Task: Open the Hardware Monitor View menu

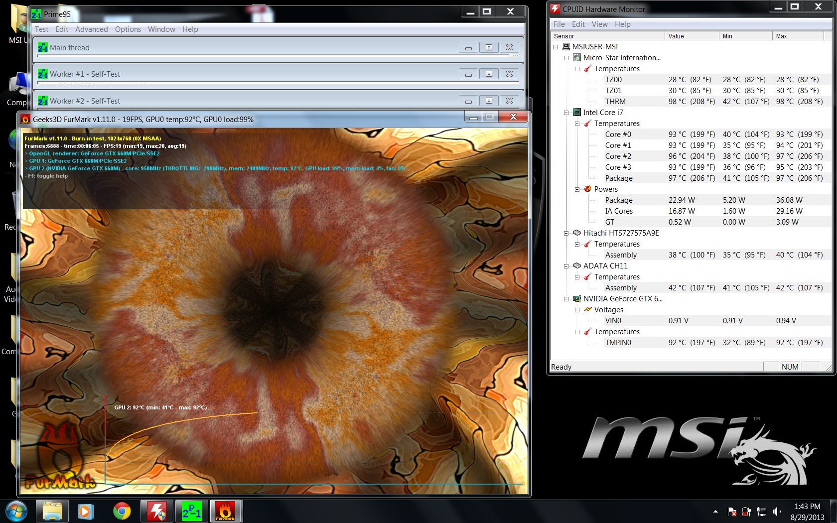Action: point(599,24)
